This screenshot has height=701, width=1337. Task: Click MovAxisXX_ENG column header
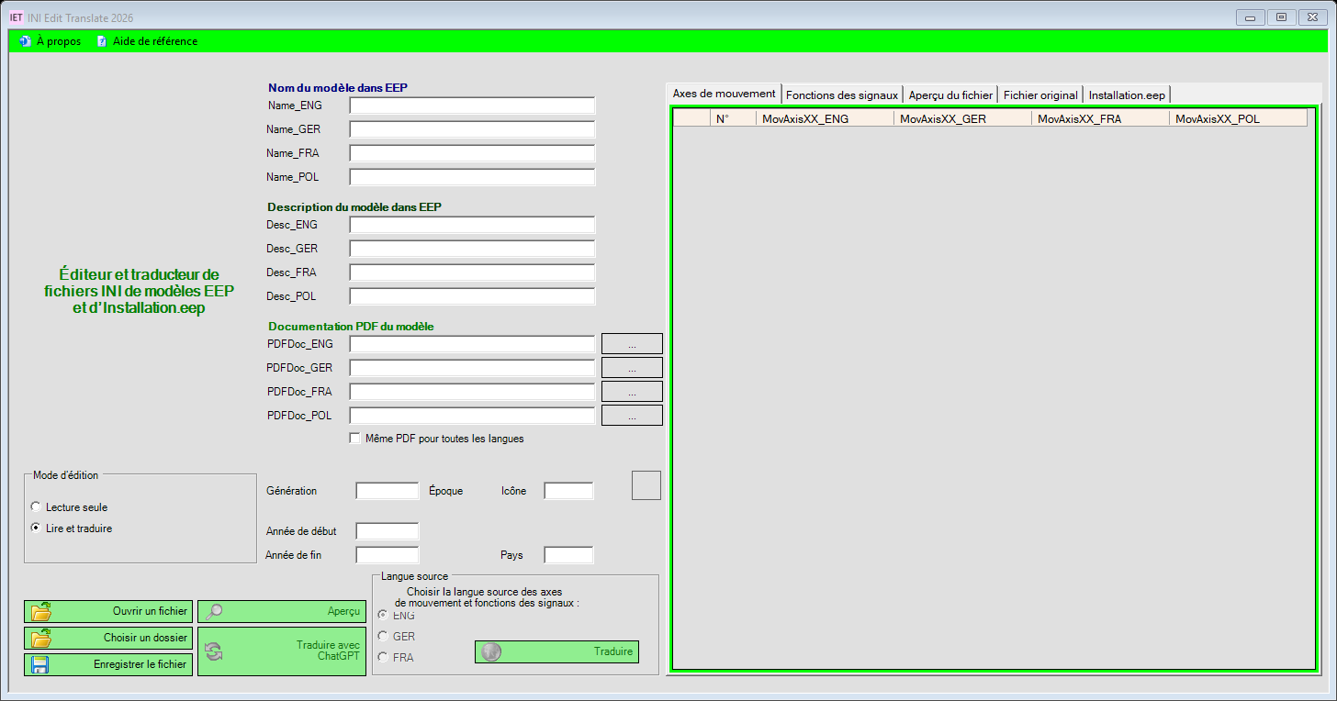tap(824, 118)
